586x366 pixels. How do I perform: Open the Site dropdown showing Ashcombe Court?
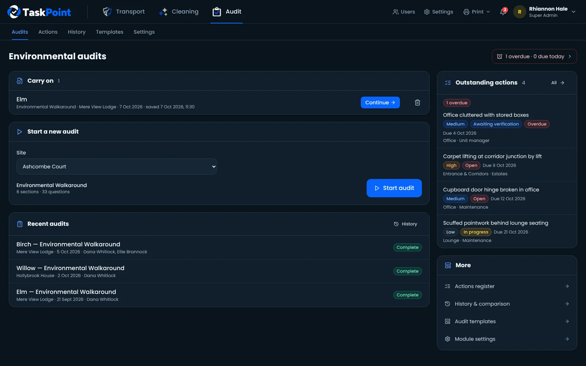(117, 167)
